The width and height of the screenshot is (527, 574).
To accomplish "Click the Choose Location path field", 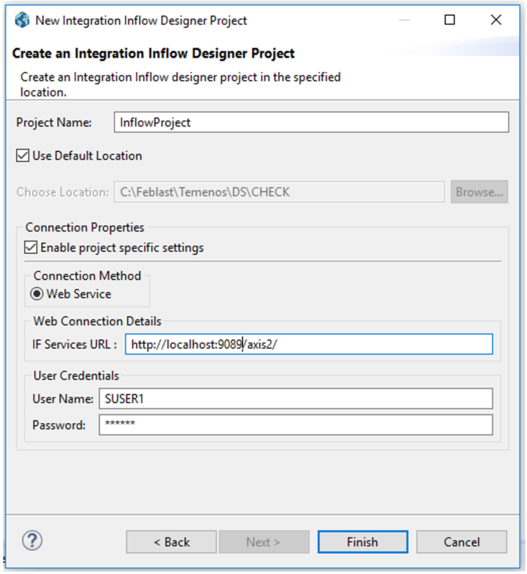I will (279, 192).
